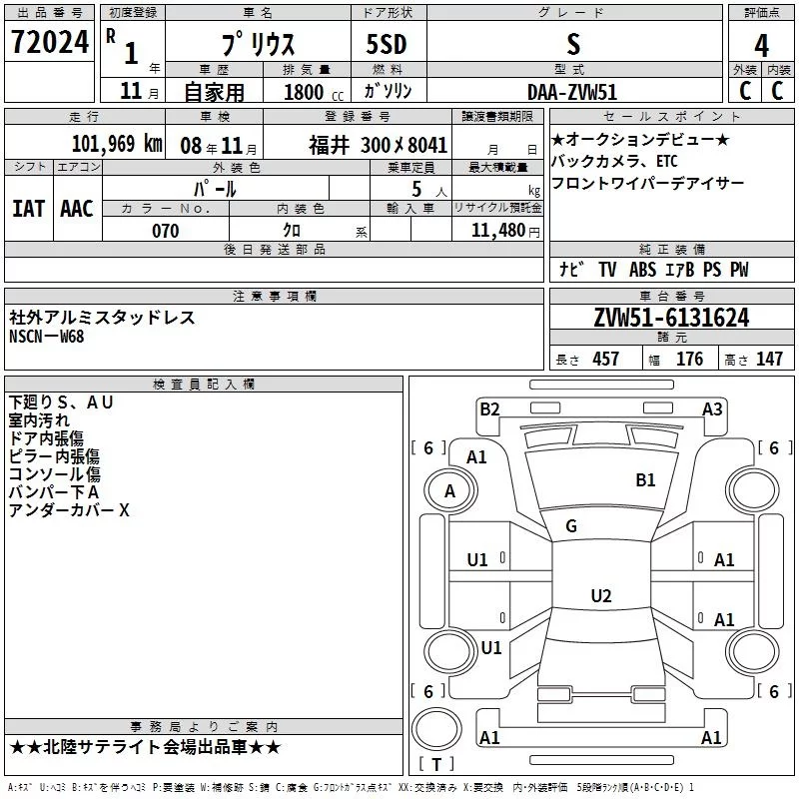Click the recycle deposit 11,480円 field
The width and height of the screenshot is (799, 799).
click(497, 230)
